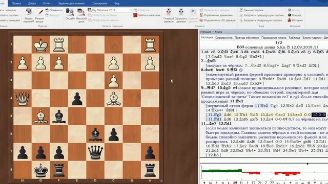Toggle the Input mode pencil icon
The height and width of the screenshot is (184, 328).
pos(39,12)
